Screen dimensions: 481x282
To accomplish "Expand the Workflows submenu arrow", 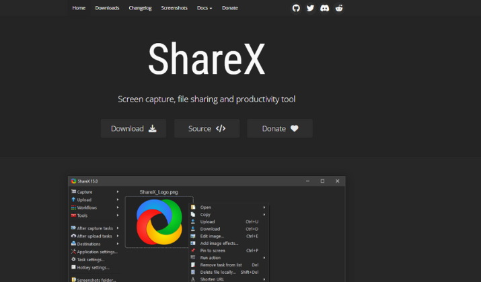I will (x=118, y=207).
